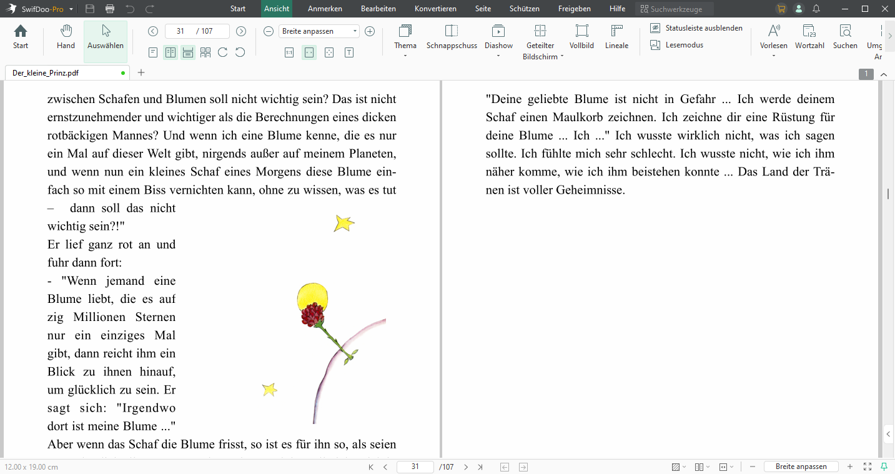The image size is (895, 474).
Task: Zoom out with the minus circle
Action: click(269, 31)
